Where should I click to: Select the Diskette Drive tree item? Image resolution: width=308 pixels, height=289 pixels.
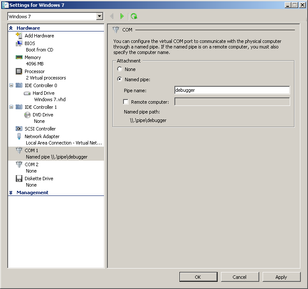tap(39, 178)
